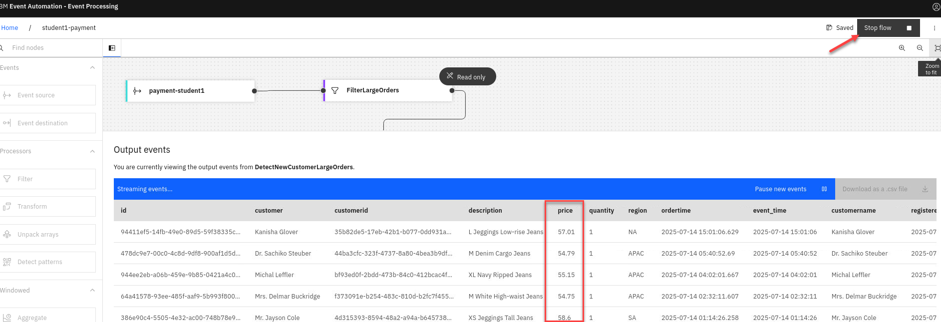Stop the running flow
Screen dimensions: 941x322
(888, 28)
